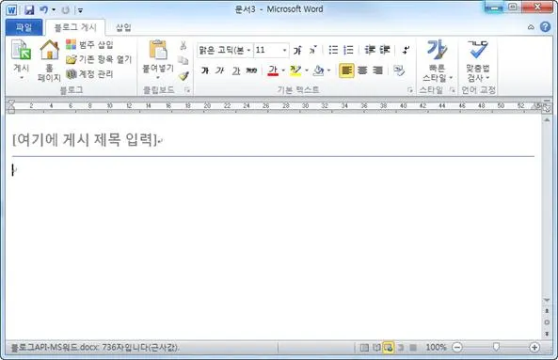Minimize the ribbon with the caret icon
The image size is (558, 360).
pyautogui.click(x=531, y=27)
